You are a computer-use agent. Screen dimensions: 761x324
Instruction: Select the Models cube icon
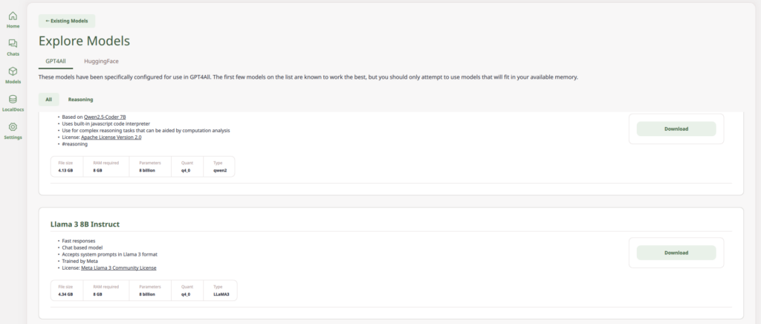pyautogui.click(x=13, y=71)
